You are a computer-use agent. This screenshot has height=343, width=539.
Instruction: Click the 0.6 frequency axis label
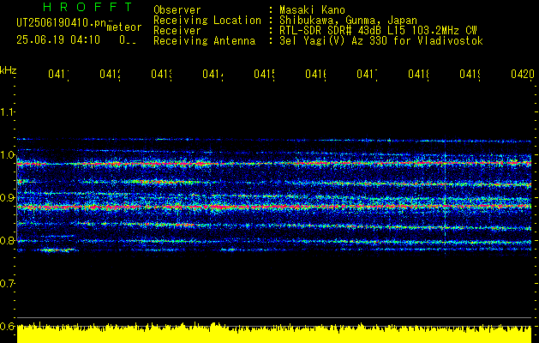point(7,327)
